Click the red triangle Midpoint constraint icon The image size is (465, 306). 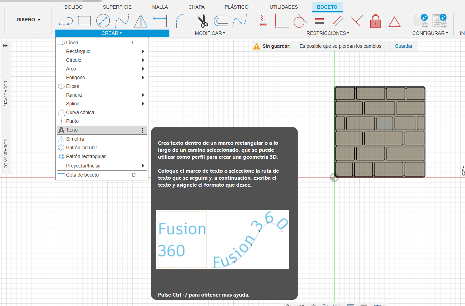(394, 21)
